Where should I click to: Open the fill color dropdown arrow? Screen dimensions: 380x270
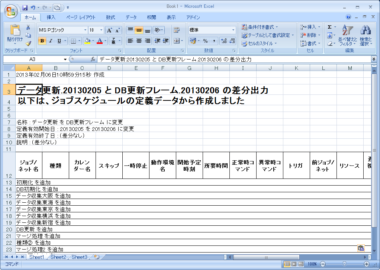click(x=93, y=41)
